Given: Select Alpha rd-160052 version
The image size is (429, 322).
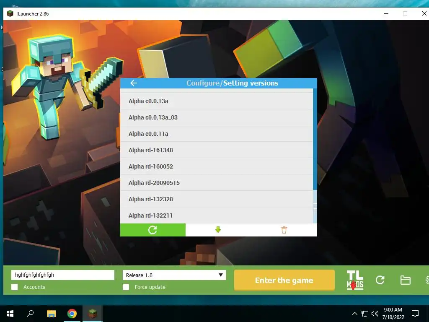Looking at the screenshot, I should pyautogui.click(x=217, y=166).
